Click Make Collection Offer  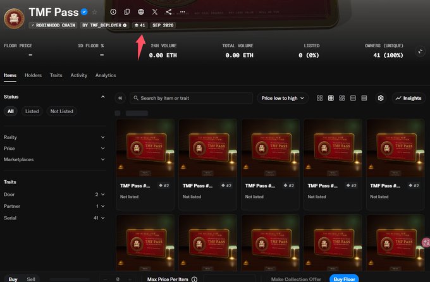tap(296, 279)
